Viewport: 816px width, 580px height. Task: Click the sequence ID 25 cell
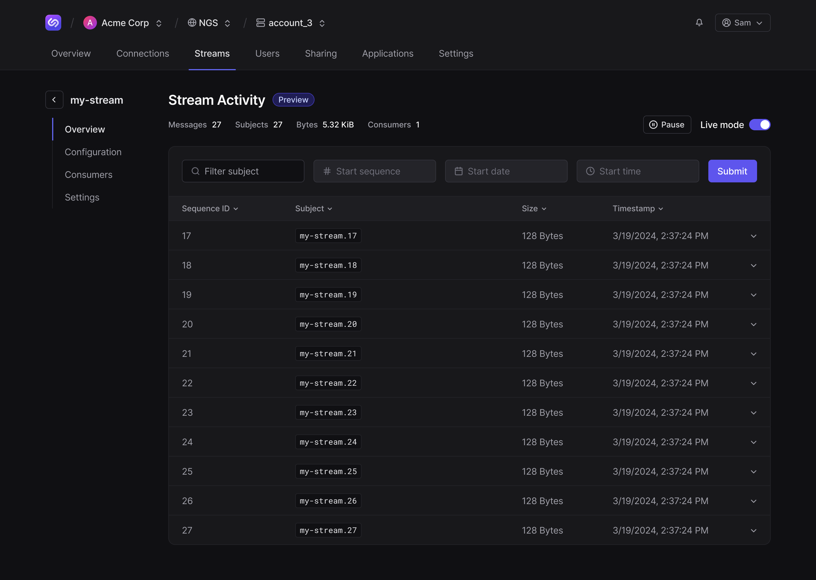(187, 472)
